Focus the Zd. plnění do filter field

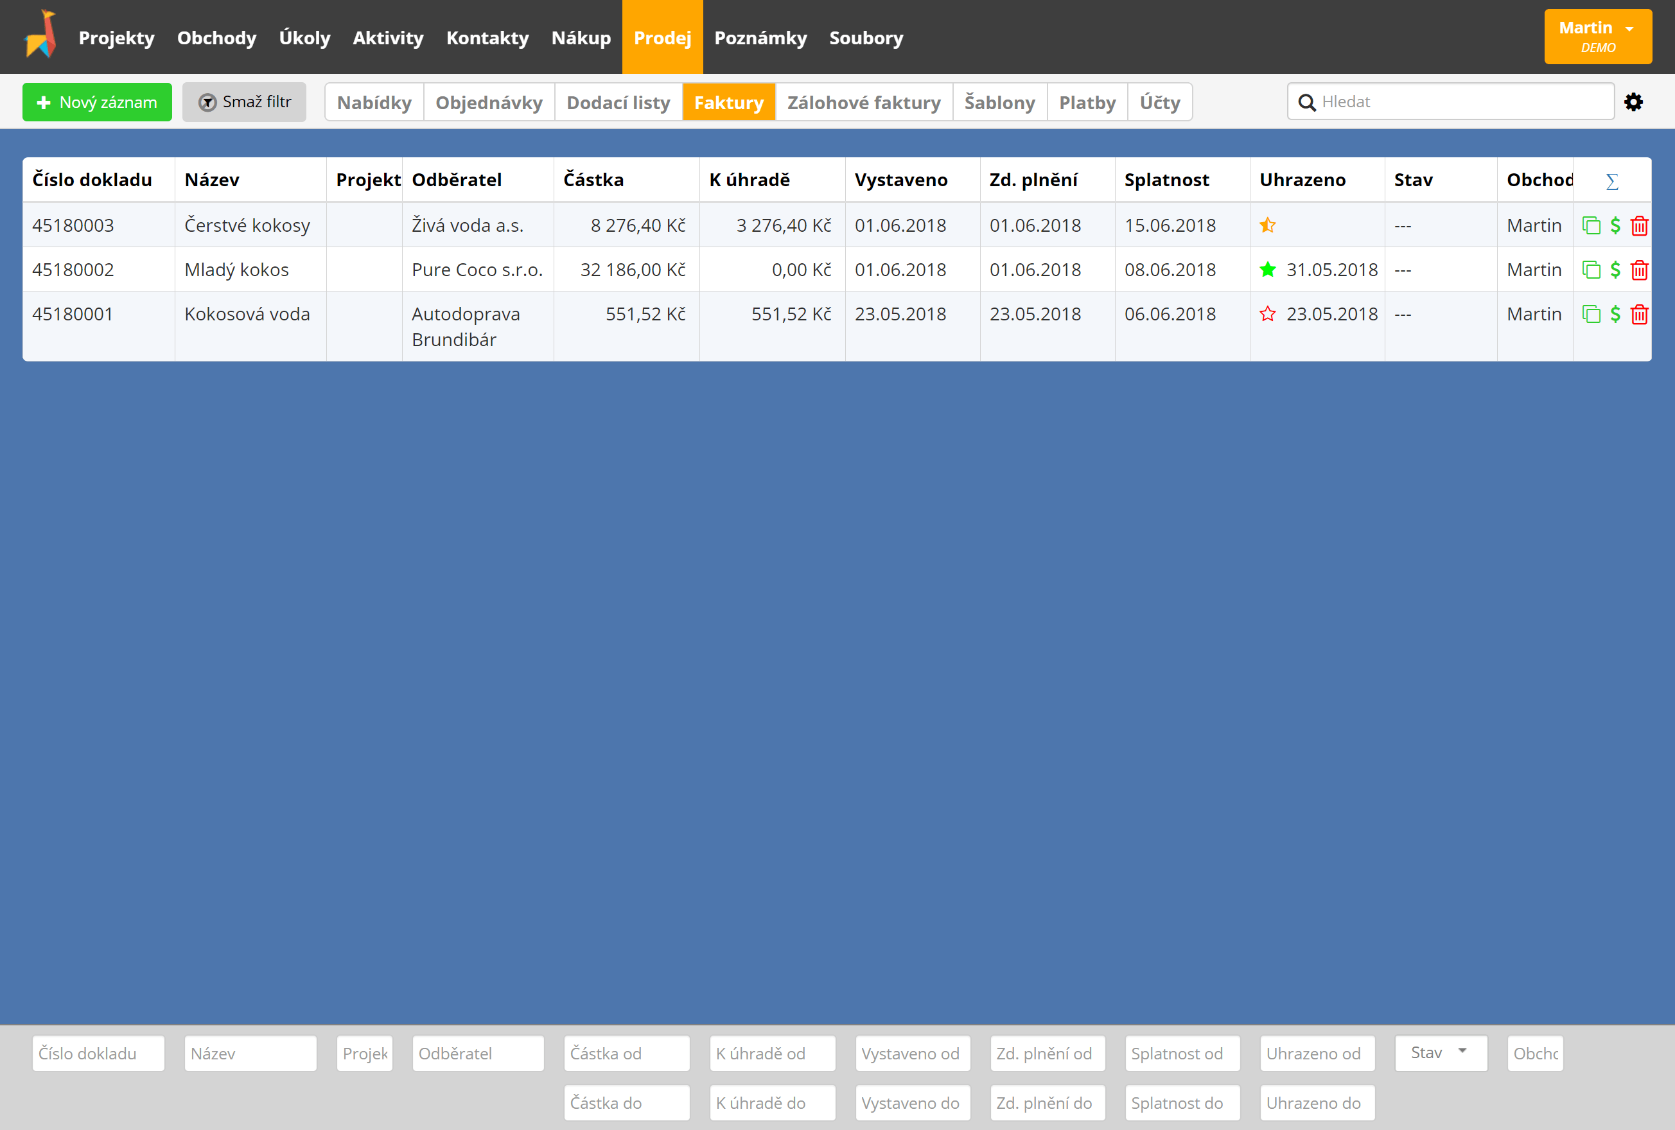pos(1048,1102)
